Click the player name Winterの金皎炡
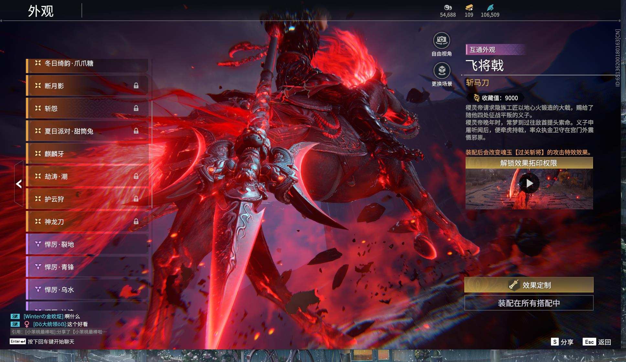Image resolution: width=626 pixels, height=362 pixels. click(x=44, y=316)
